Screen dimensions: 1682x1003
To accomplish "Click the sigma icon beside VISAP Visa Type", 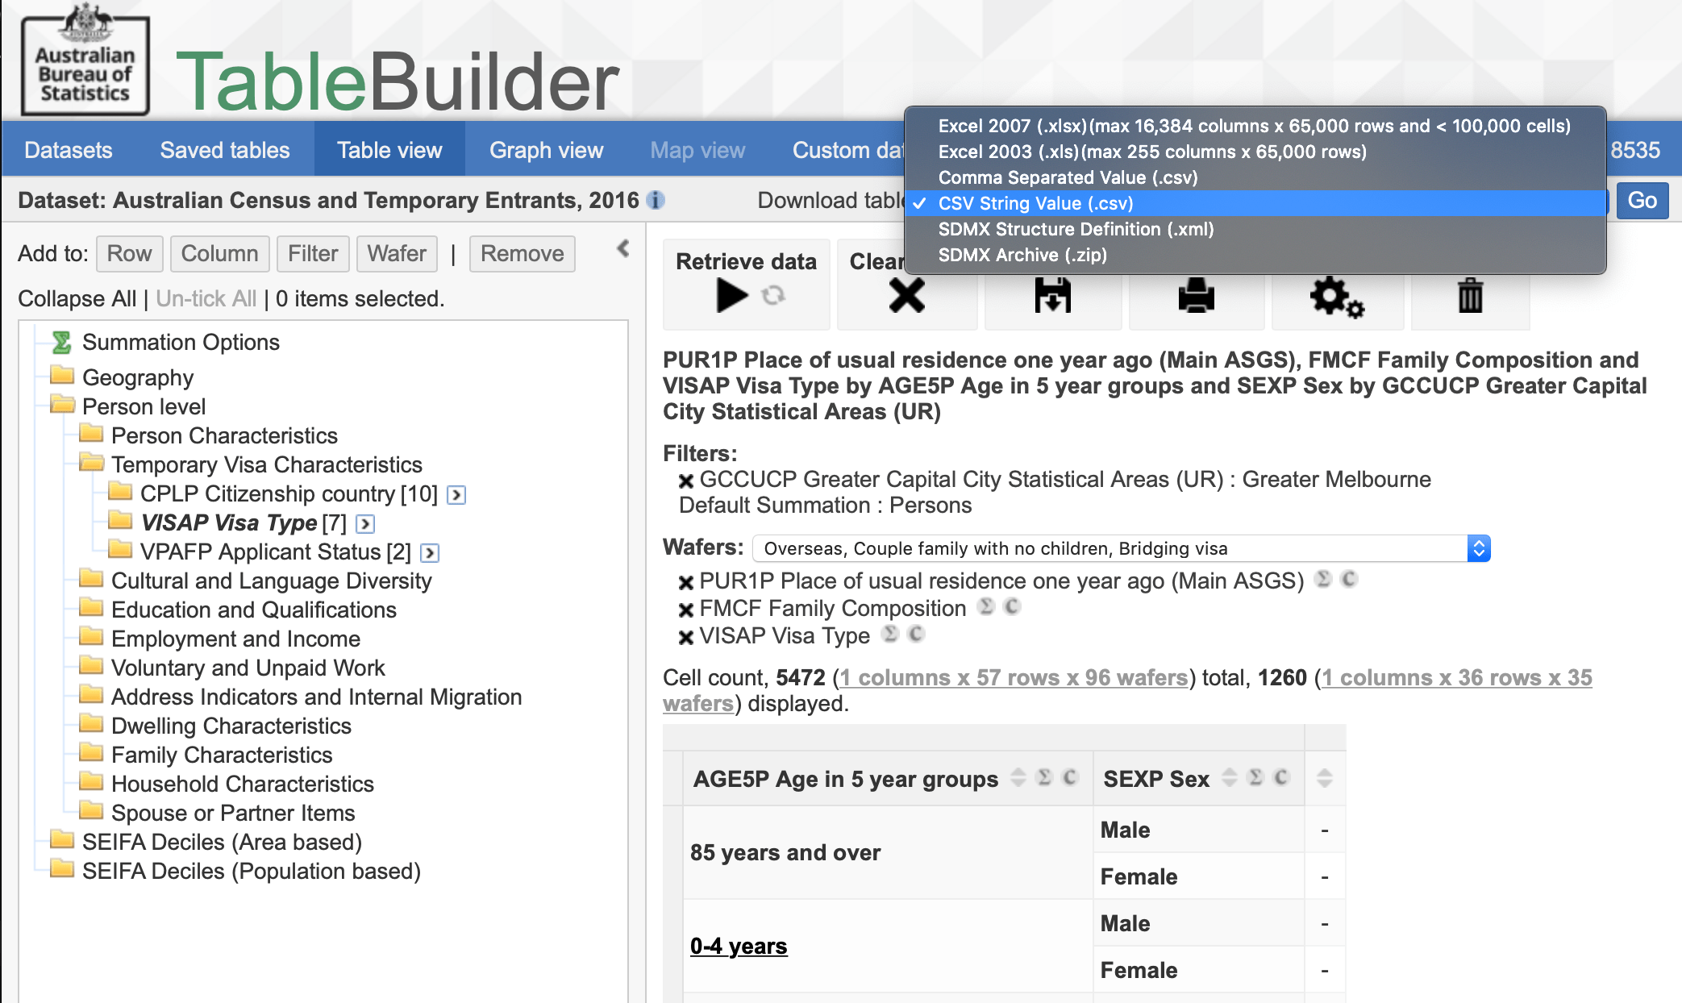I will [x=890, y=635].
